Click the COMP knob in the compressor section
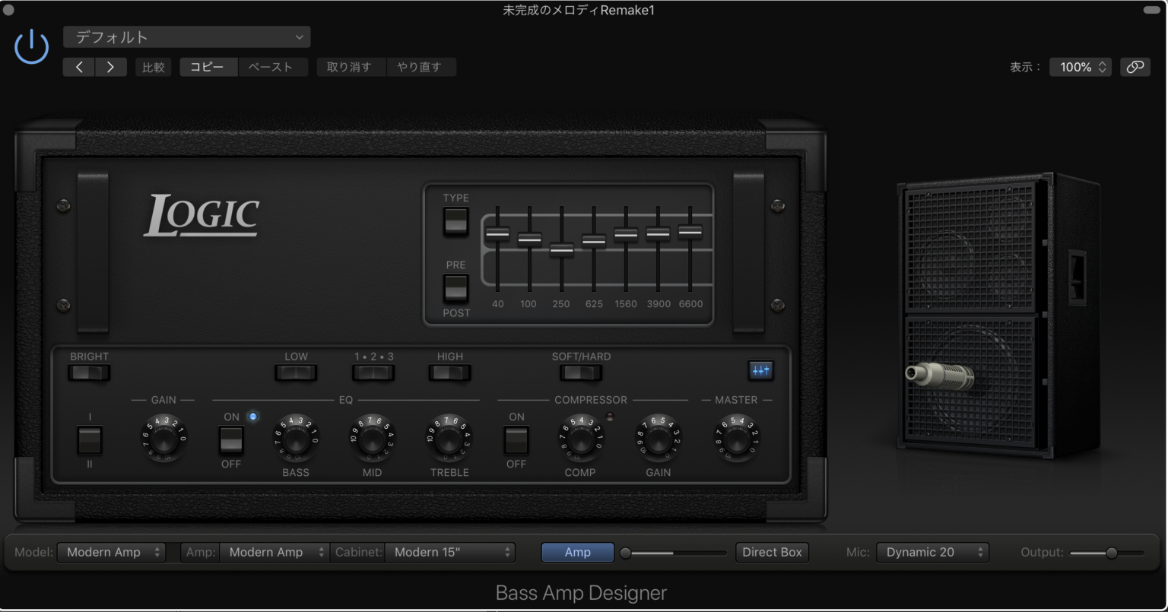The height and width of the screenshot is (612, 1168). 580,441
